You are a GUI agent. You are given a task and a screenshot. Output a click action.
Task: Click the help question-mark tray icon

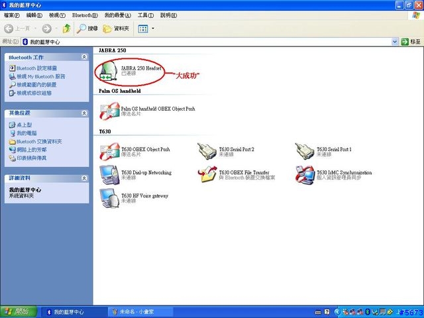pyautogui.click(x=327, y=312)
